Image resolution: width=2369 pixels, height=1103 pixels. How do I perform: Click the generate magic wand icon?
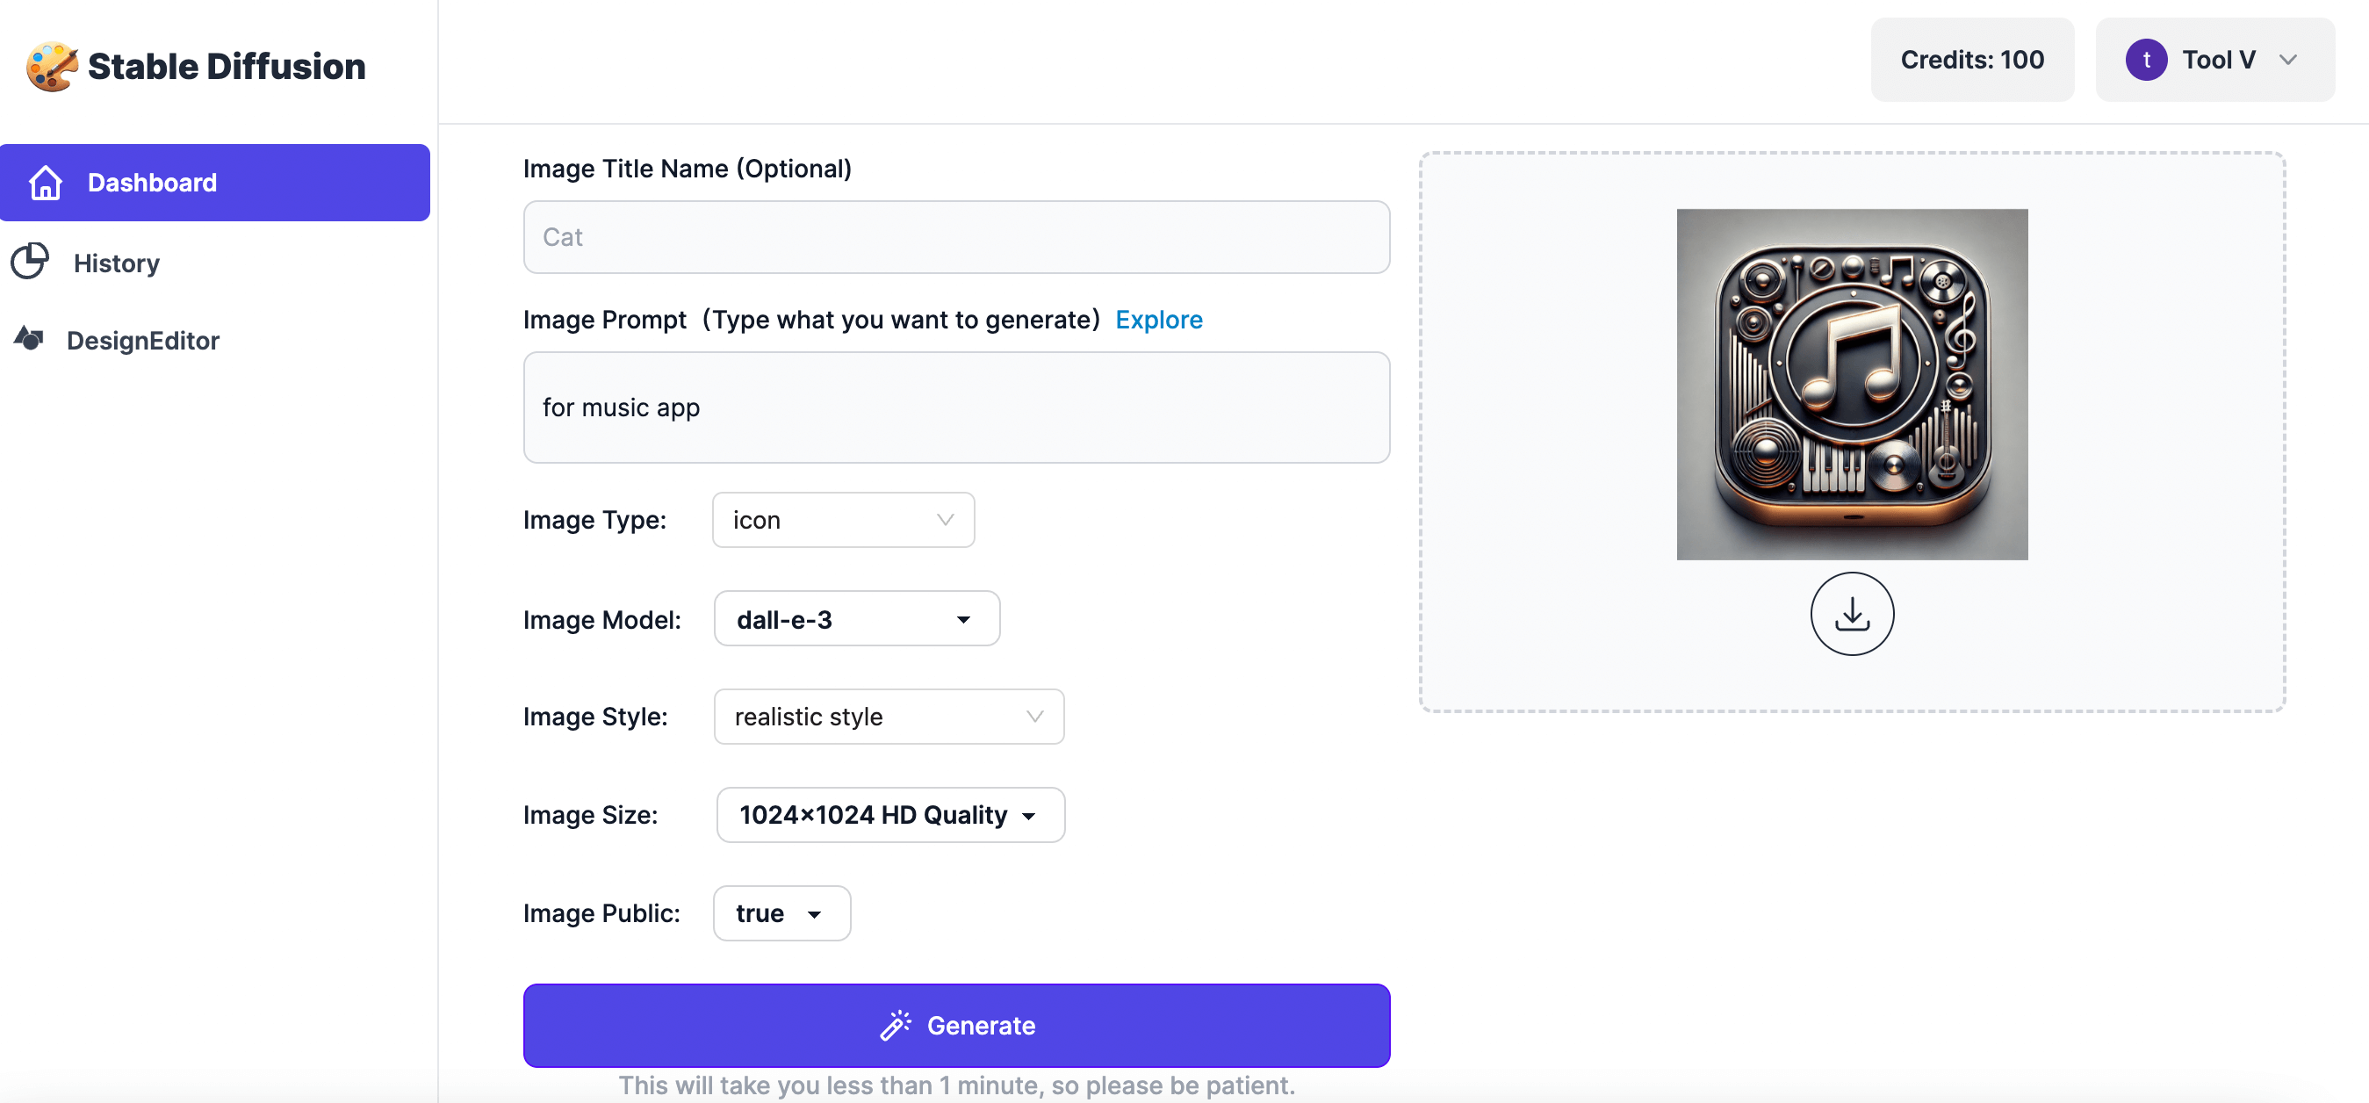click(893, 1025)
